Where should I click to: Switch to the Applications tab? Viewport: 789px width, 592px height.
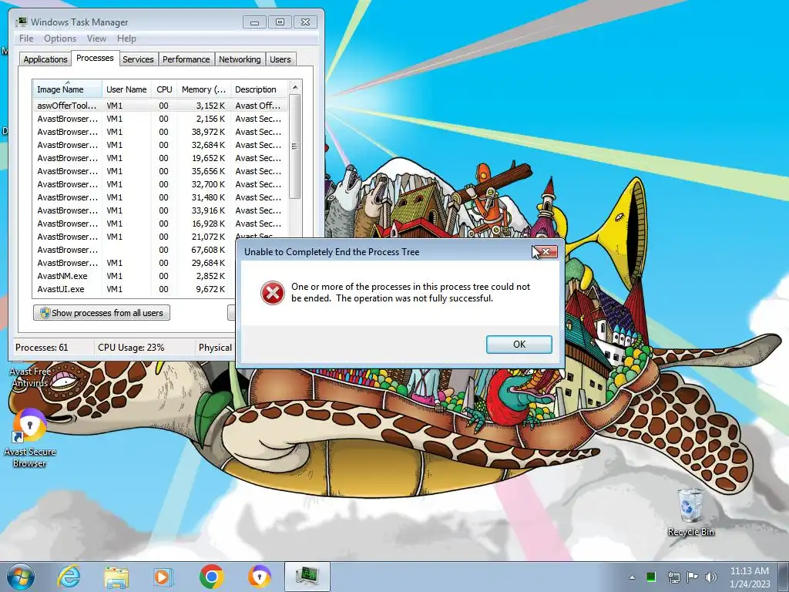[45, 59]
